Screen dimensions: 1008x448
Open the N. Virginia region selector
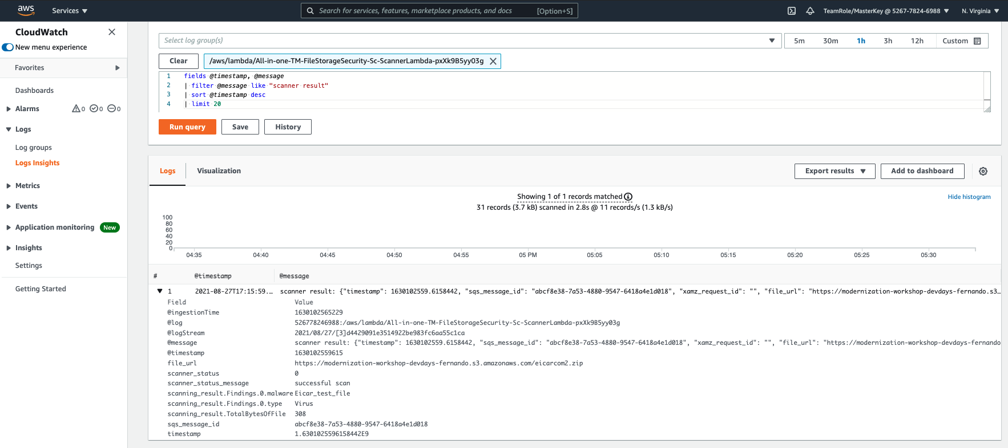coord(980,11)
